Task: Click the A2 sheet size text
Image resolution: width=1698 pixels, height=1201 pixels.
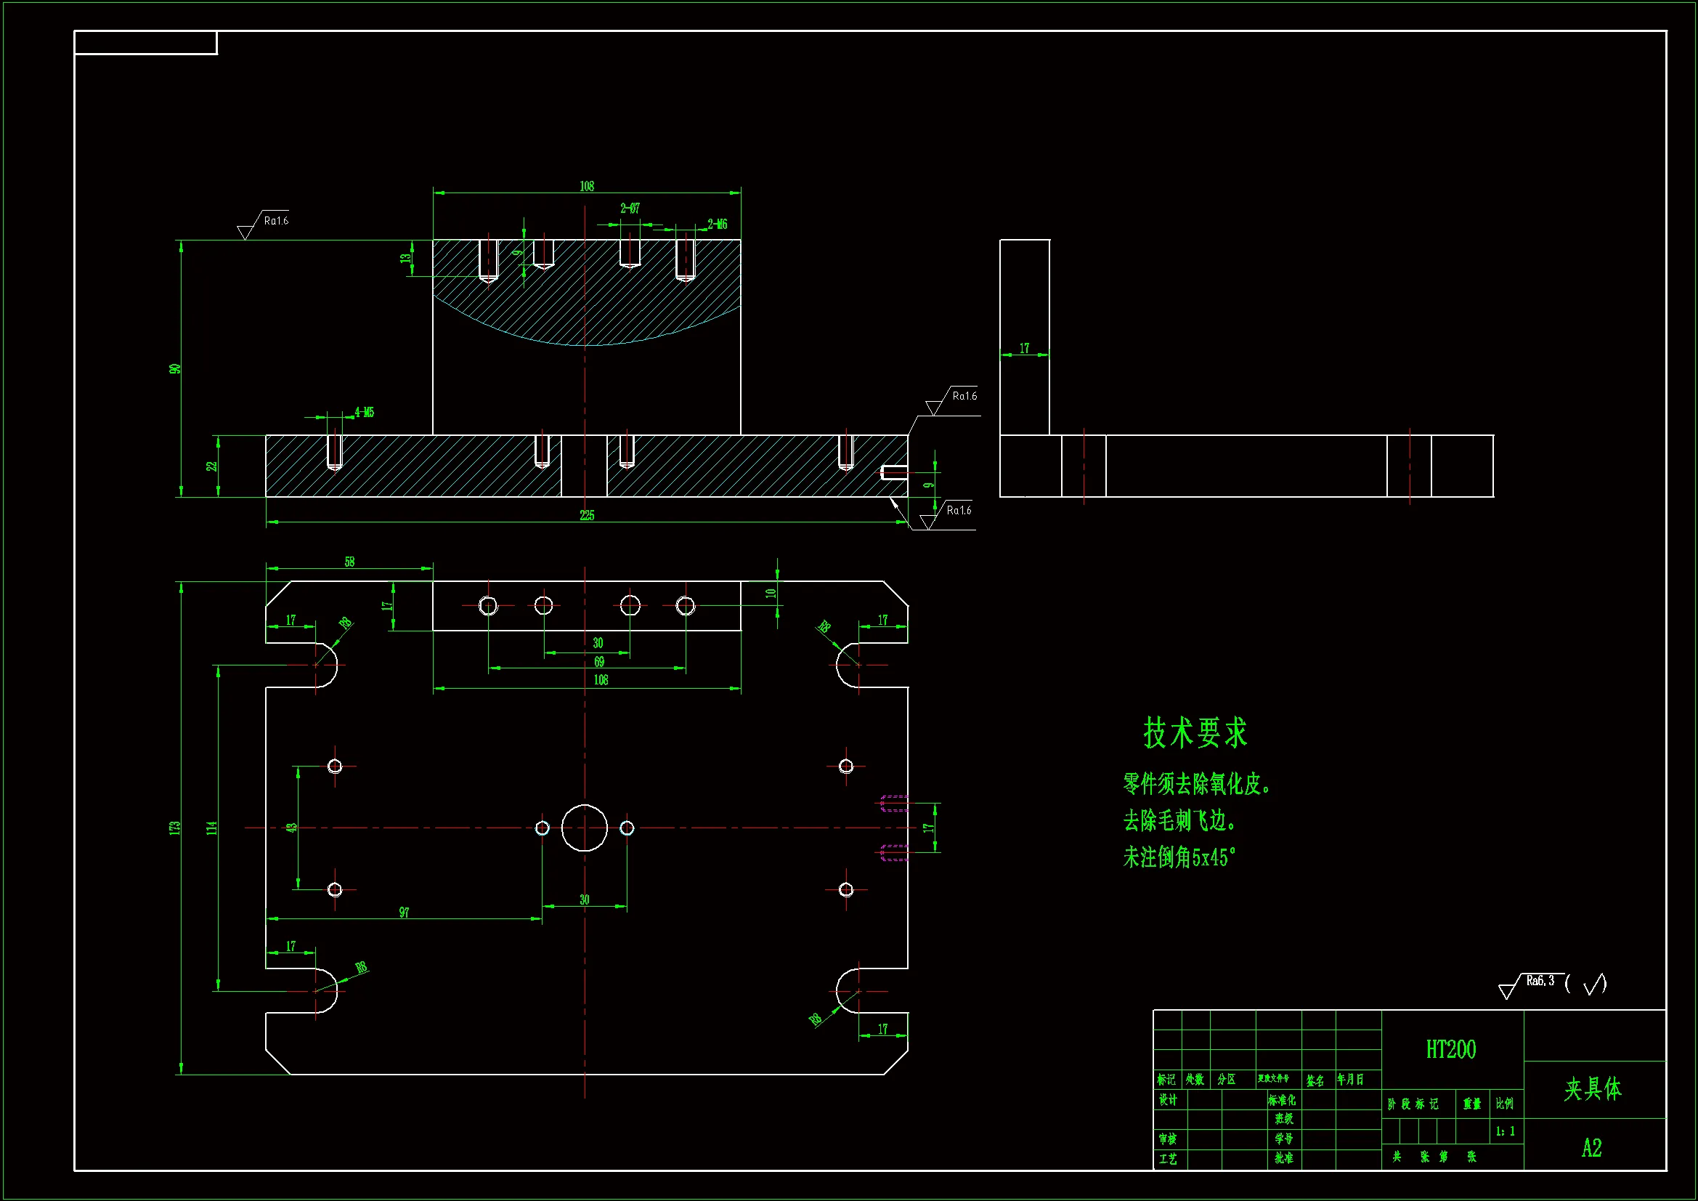Action: click(x=1591, y=1148)
